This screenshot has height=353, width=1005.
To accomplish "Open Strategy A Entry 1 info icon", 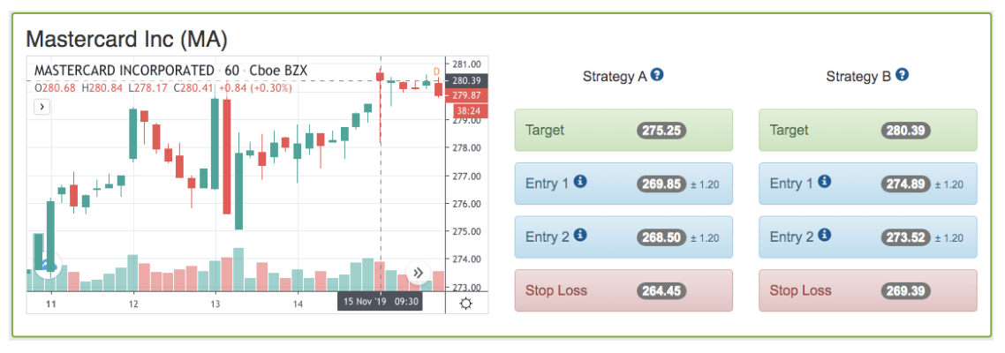I will click(580, 182).
